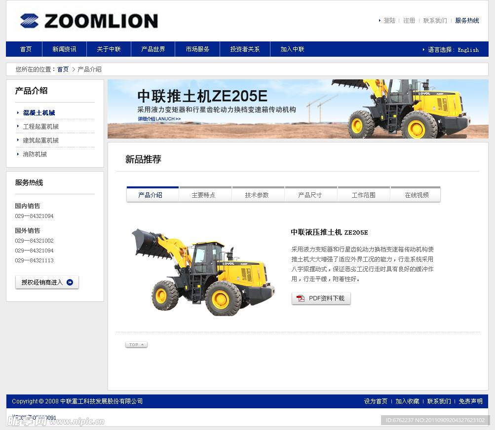Click the 首页 breadcrumb link
This screenshot has height=430, width=495.
pos(63,70)
